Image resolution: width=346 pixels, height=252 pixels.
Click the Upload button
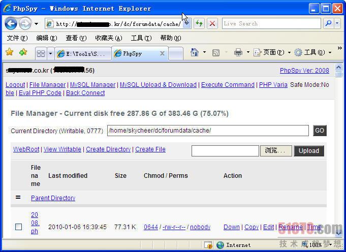click(x=309, y=151)
